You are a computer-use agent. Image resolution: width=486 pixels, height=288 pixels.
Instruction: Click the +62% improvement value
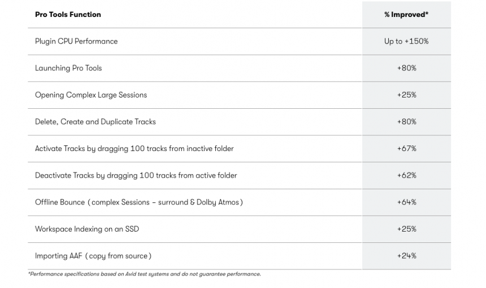pyautogui.click(x=406, y=175)
